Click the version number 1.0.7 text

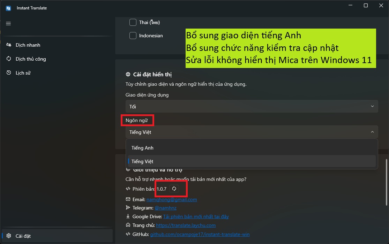[162, 189]
